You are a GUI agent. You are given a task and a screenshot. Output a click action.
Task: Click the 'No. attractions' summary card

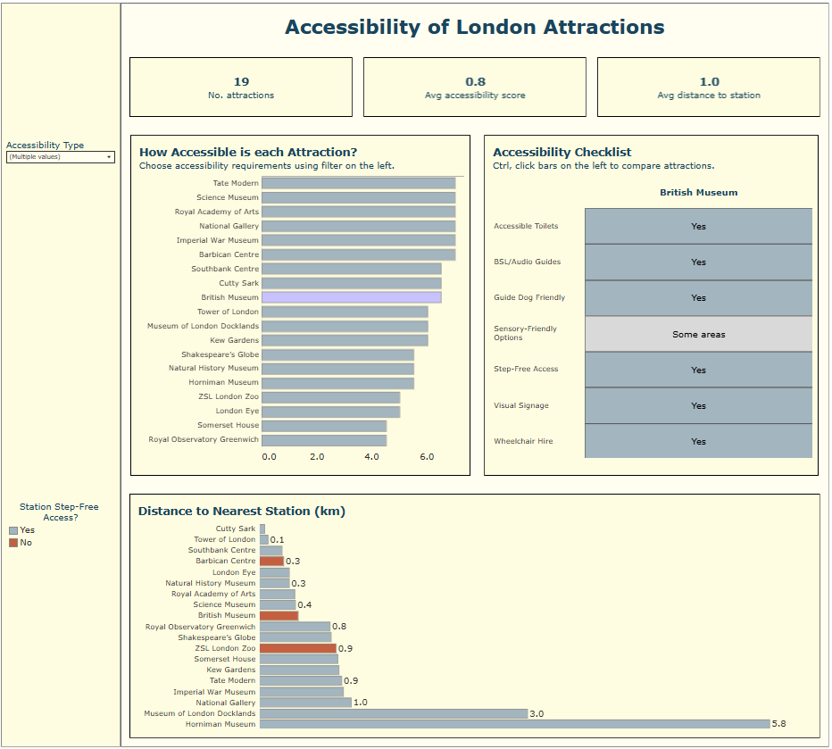pos(241,87)
